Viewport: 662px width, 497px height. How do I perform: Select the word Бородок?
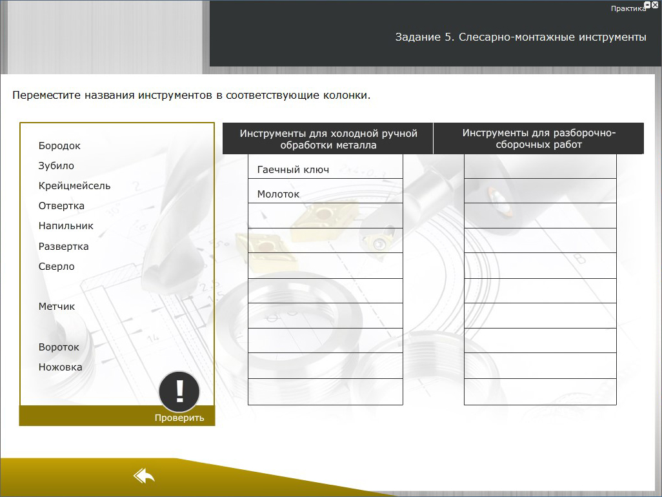59,146
